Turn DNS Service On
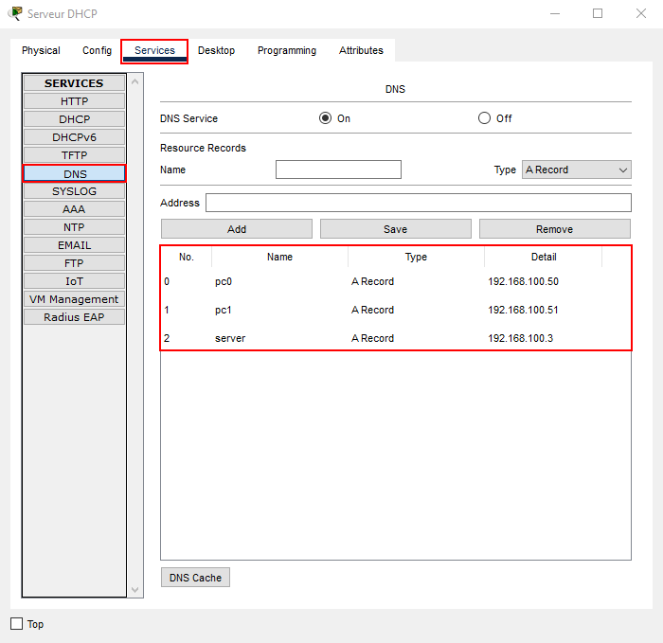The height and width of the screenshot is (643, 663). (325, 118)
